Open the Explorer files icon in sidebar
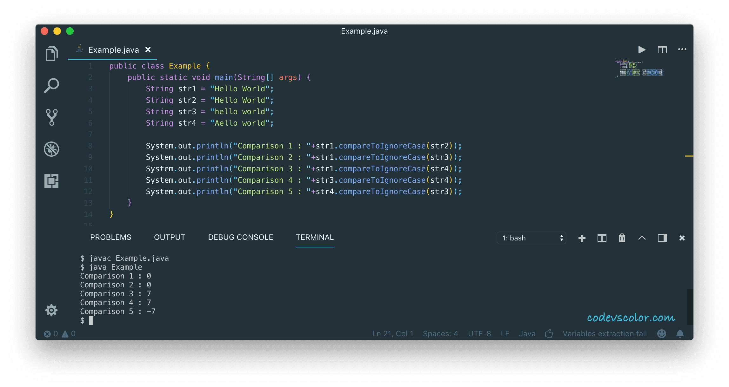 point(51,54)
